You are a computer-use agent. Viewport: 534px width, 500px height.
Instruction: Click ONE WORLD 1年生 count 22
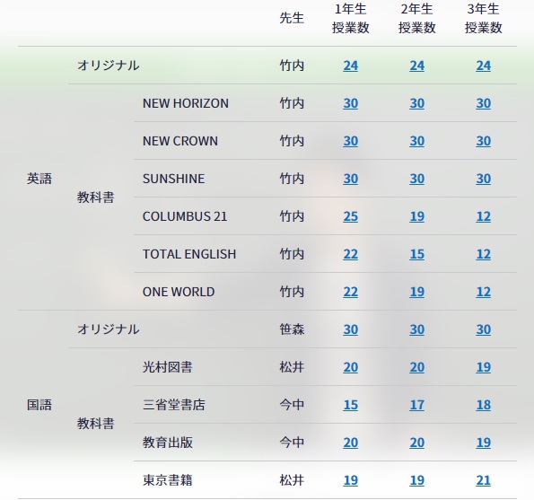(x=350, y=292)
